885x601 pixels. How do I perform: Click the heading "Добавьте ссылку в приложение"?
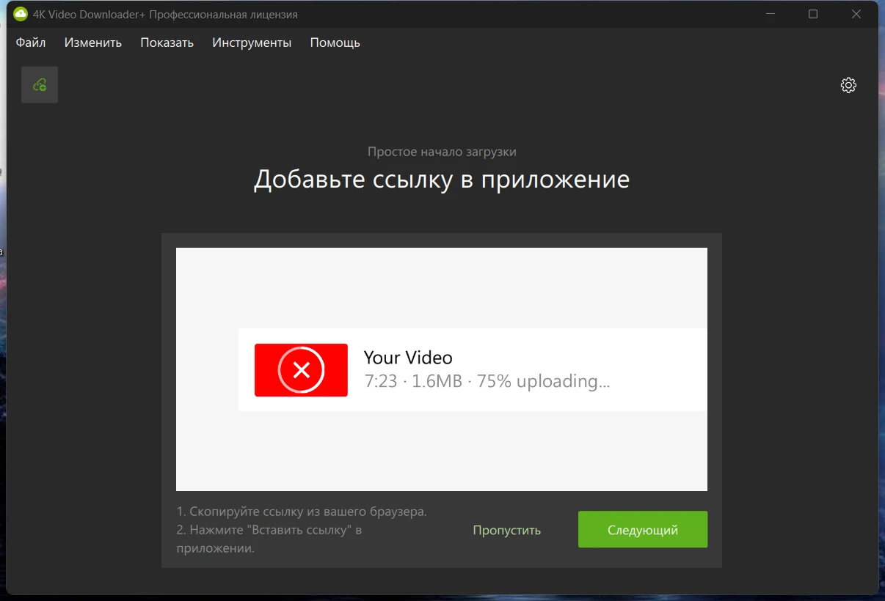point(442,180)
